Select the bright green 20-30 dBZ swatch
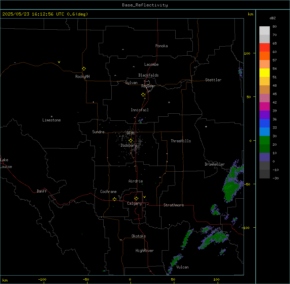 tap(264, 140)
